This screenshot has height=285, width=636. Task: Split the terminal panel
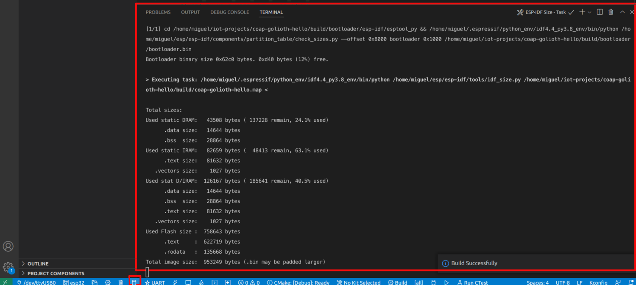tap(600, 12)
